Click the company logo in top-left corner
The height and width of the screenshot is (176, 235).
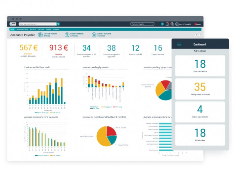click(13, 24)
